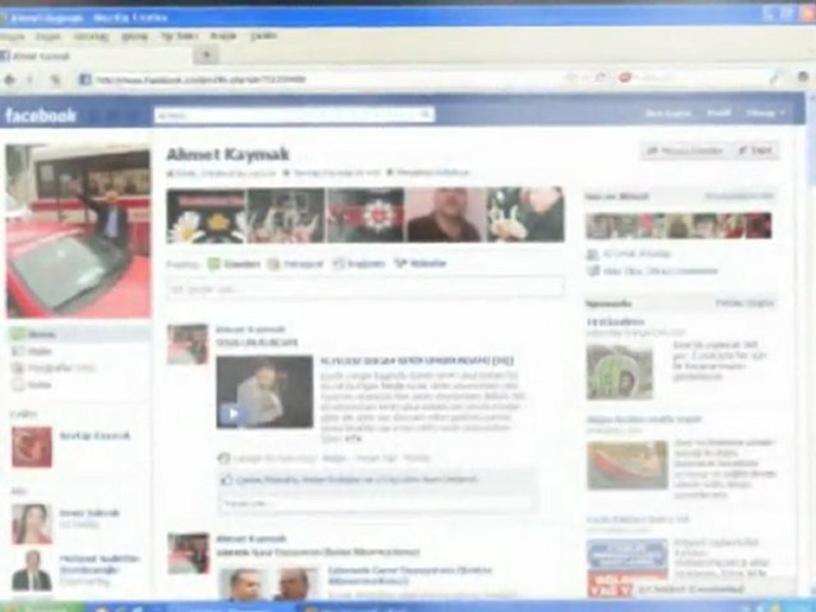Open the red boat sponsored ad image
The image size is (816, 612).
(627, 465)
